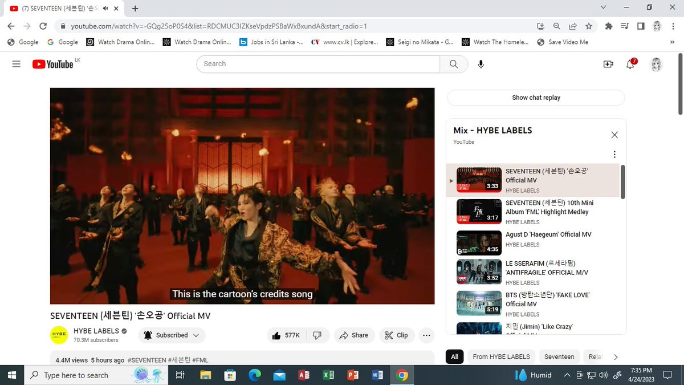684x385 pixels.
Task: Open the 'Seigi no Mikata' bookmark
Action: click(x=420, y=42)
